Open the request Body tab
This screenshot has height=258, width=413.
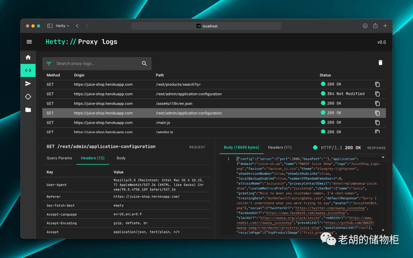pos(121,158)
